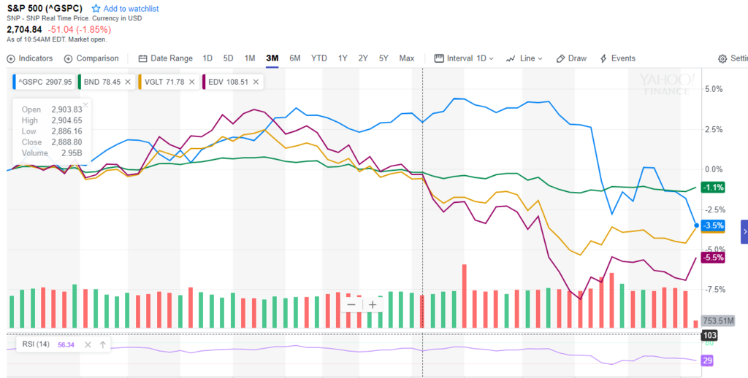Zoom out with the minus button

click(x=351, y=305)
